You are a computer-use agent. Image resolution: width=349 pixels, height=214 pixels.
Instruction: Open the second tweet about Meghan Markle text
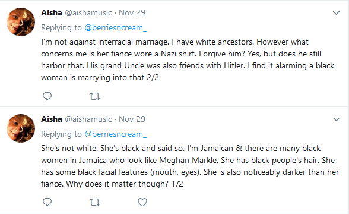coord(190,166)
